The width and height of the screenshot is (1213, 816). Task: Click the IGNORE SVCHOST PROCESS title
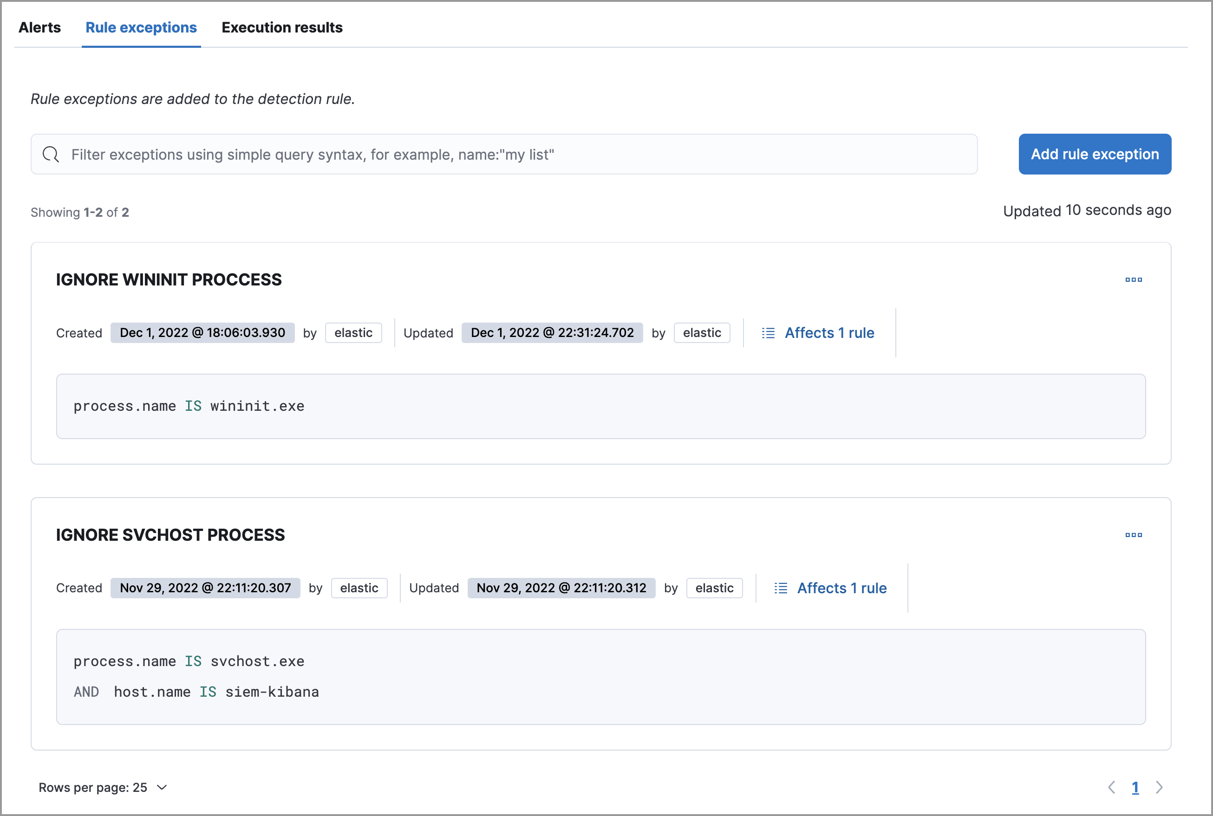(170, 535)
